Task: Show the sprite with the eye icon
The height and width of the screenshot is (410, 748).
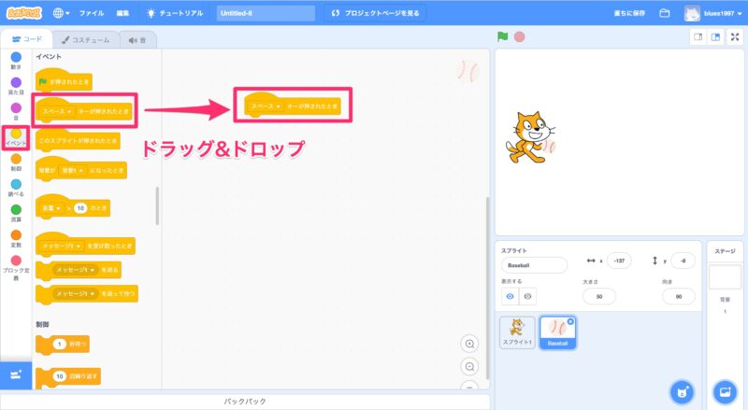Action: (x=511, y=295)
